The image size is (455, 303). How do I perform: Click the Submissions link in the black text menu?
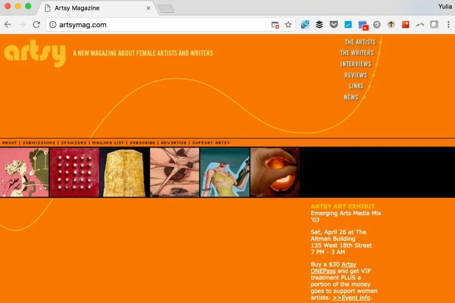point(39,143)
